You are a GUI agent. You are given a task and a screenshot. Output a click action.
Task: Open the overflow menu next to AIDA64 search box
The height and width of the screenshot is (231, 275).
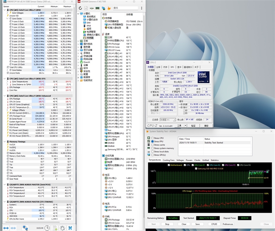142,8
